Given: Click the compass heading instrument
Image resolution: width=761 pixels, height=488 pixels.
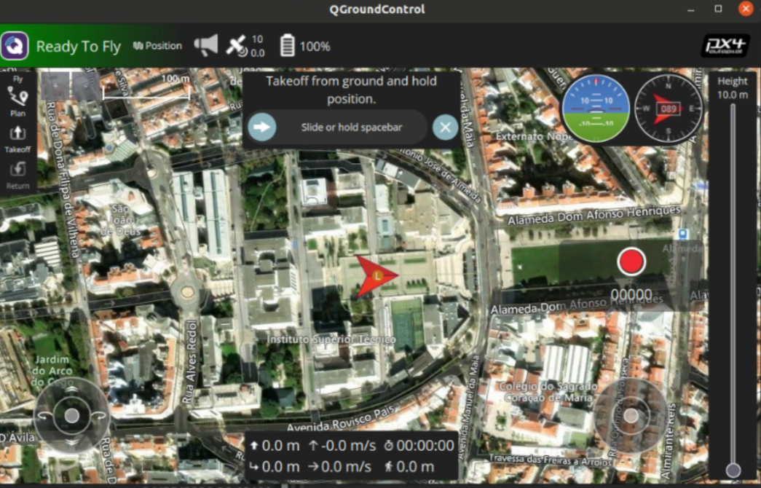Looking at the screenshot, I should (668, 108).
